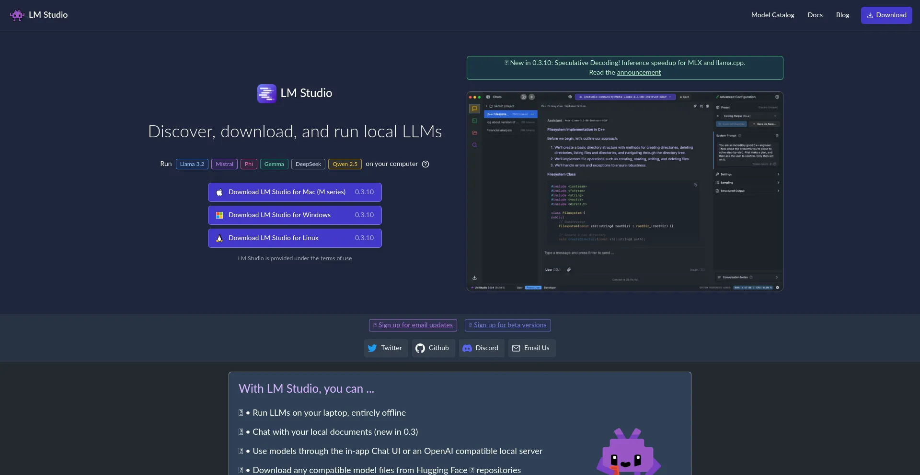Open the terms of use link
The width and height of the screenshot is (920, 475).
[336, 258]
